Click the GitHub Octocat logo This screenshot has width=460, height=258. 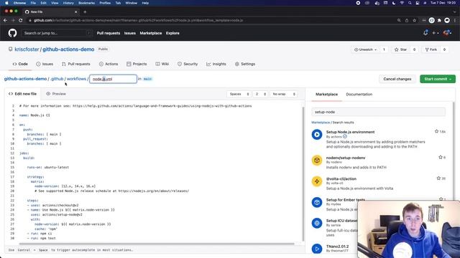click(13, 33)
